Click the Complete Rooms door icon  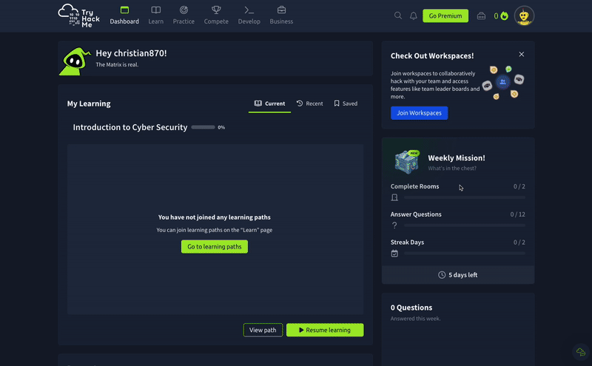[394, 197]
